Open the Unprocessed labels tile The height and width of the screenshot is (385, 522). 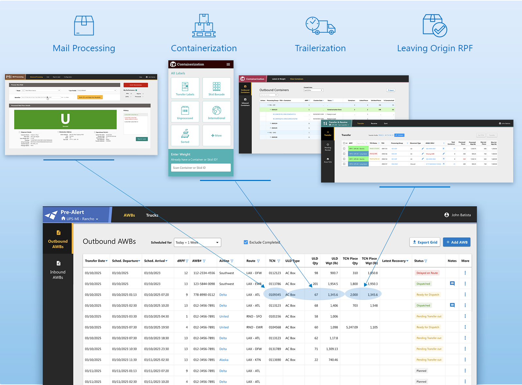point(185,112)
